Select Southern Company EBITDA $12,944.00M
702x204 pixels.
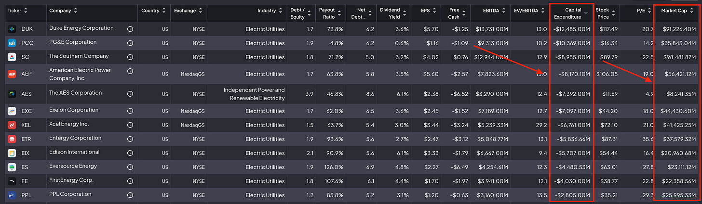491,57
